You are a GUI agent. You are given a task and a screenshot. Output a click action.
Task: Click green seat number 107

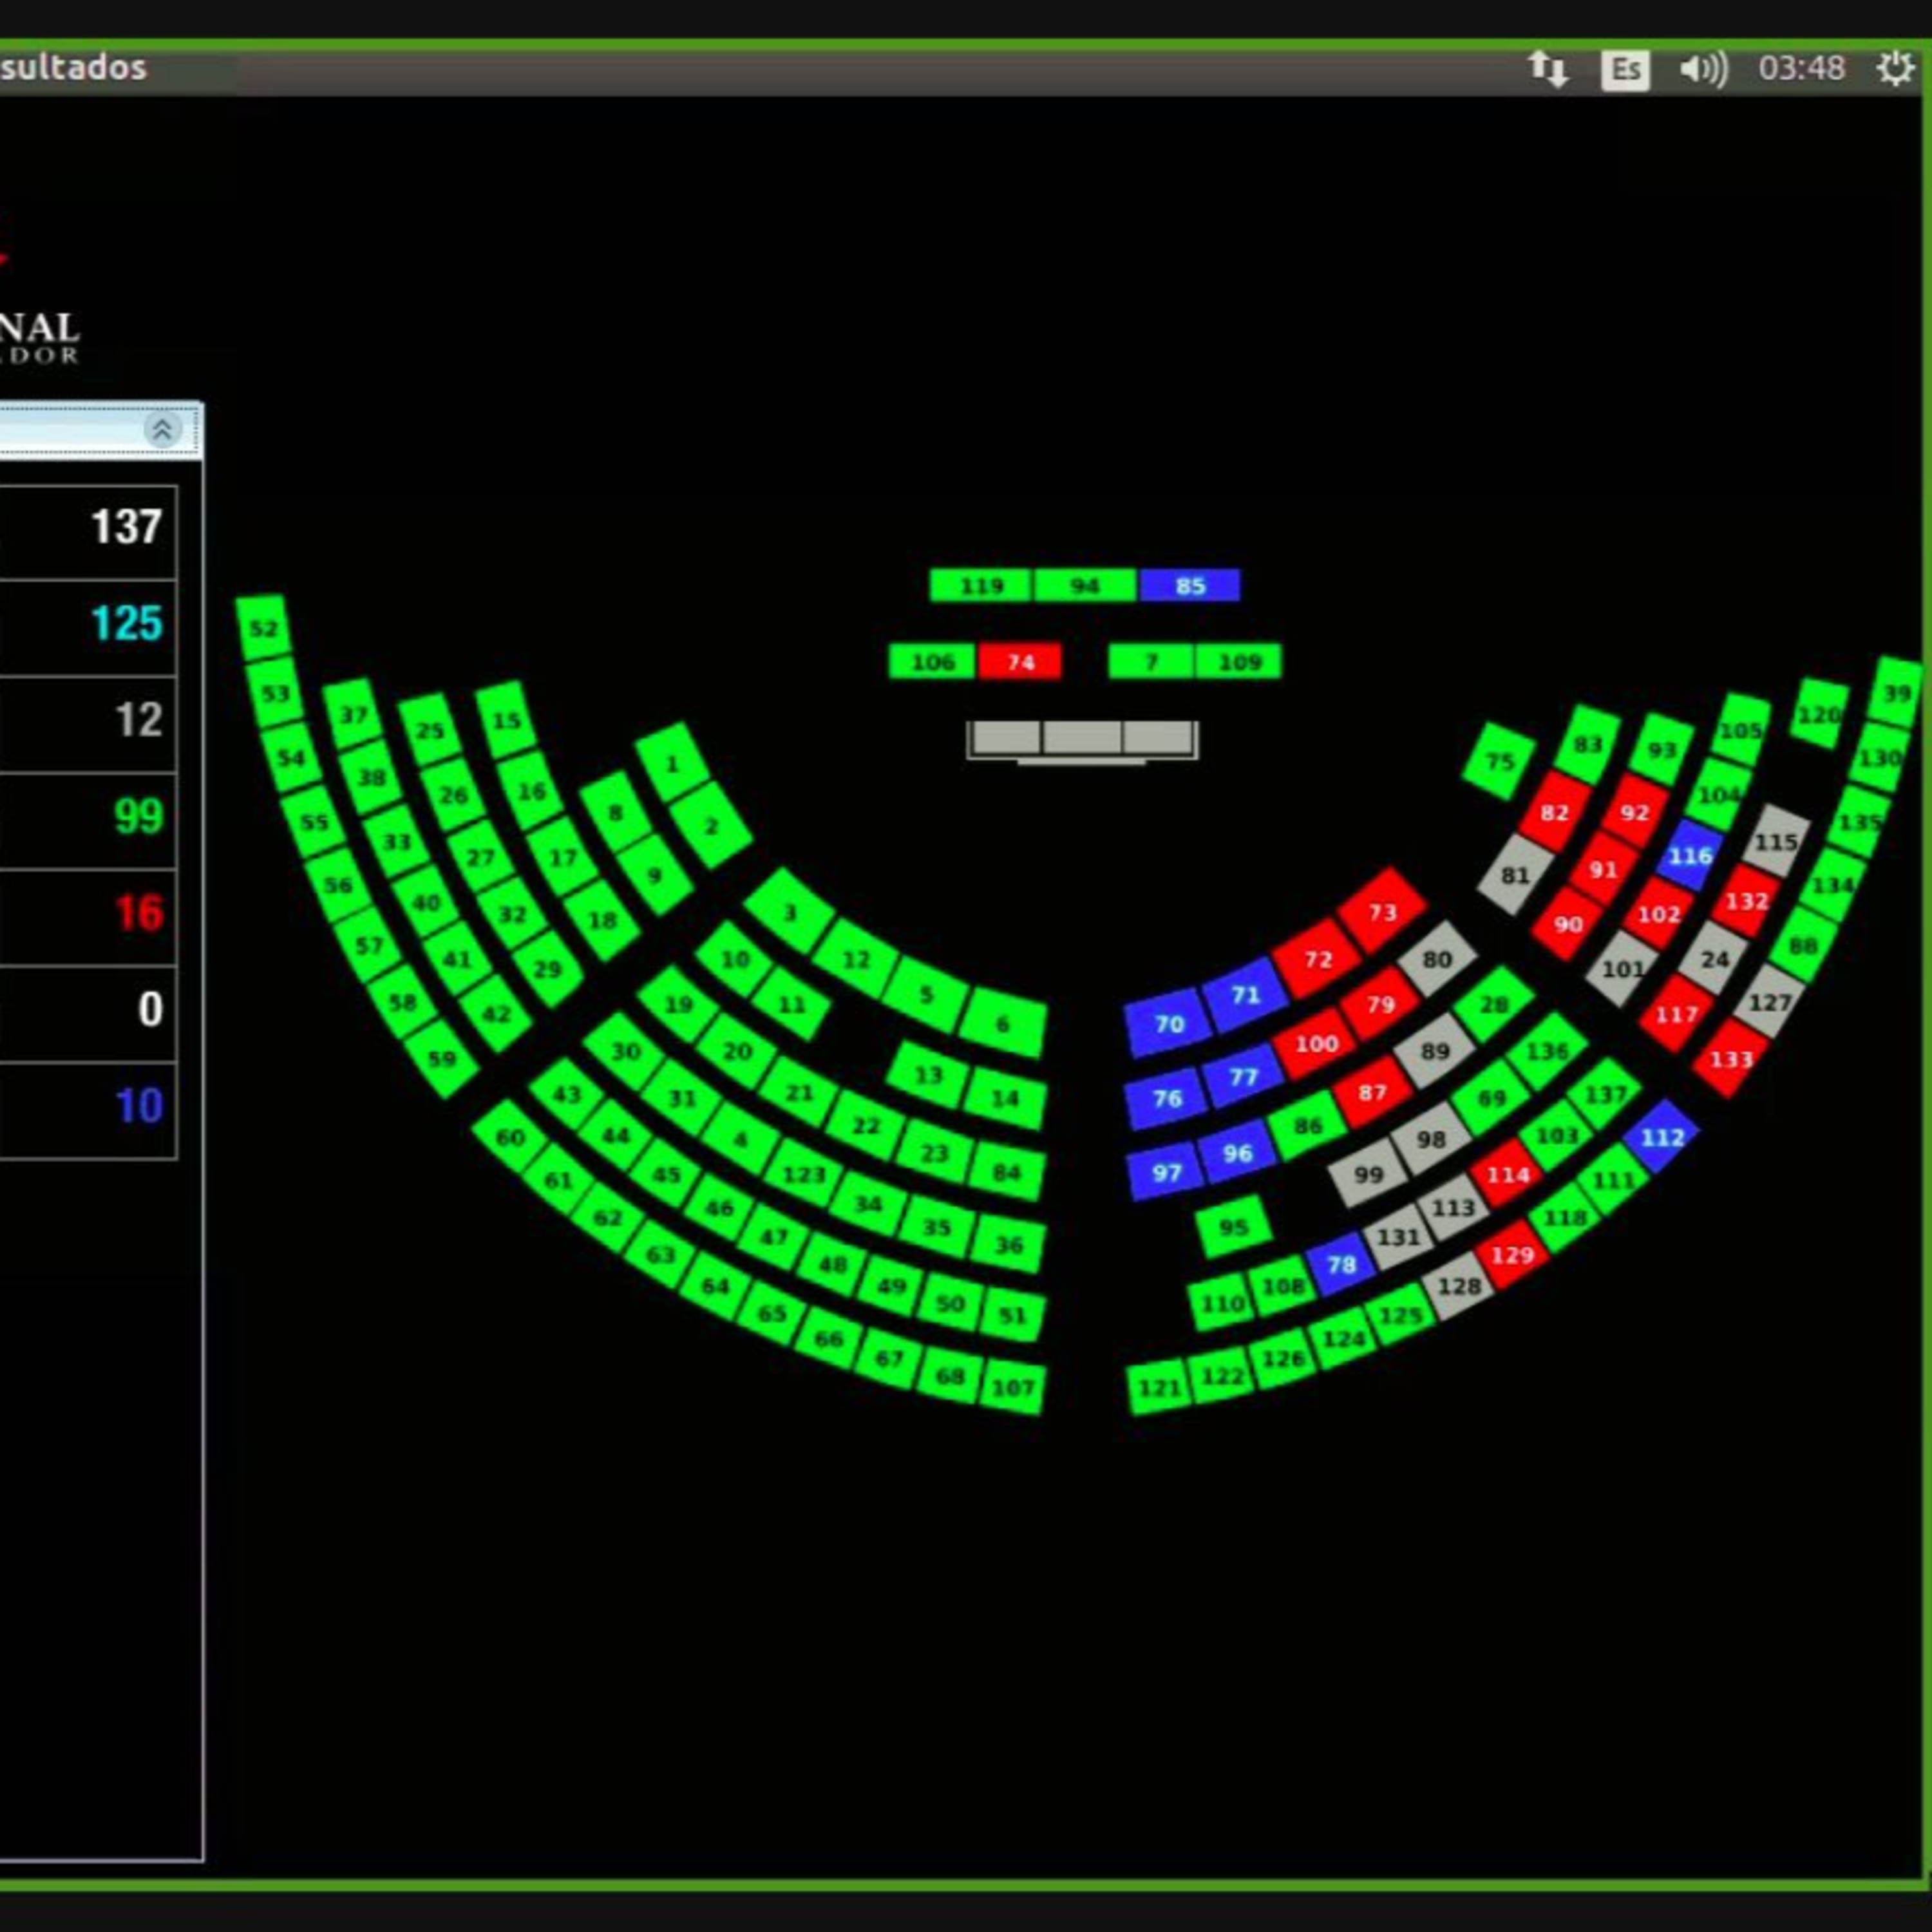click(1013, 1388)
